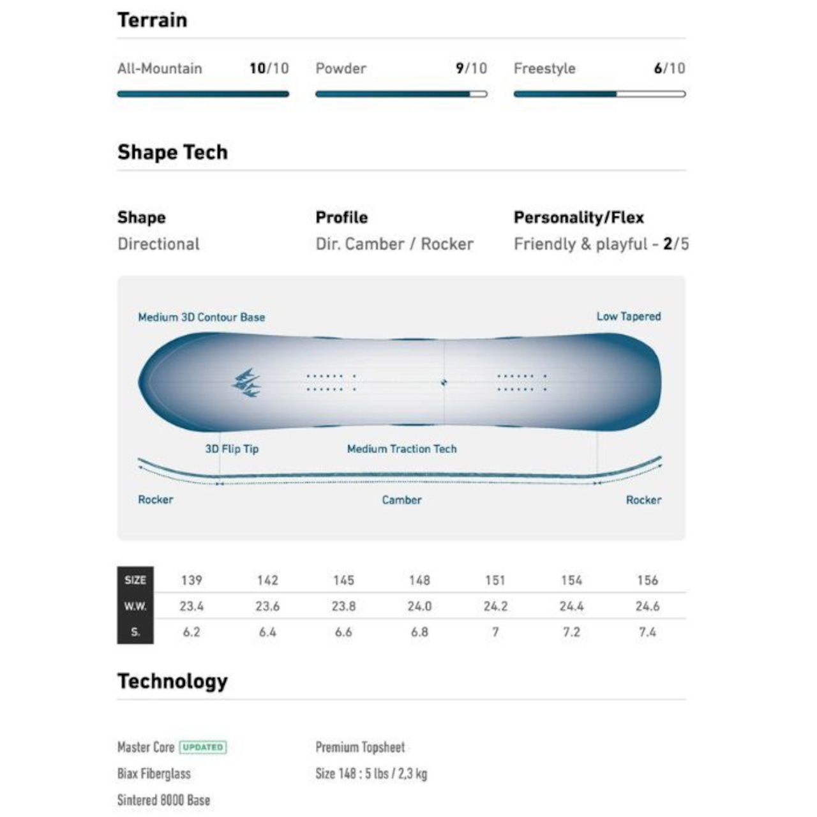Click the Premium Topsheet technology item
This screenshot has height=817, width=817.
click(x=360, y=747)
